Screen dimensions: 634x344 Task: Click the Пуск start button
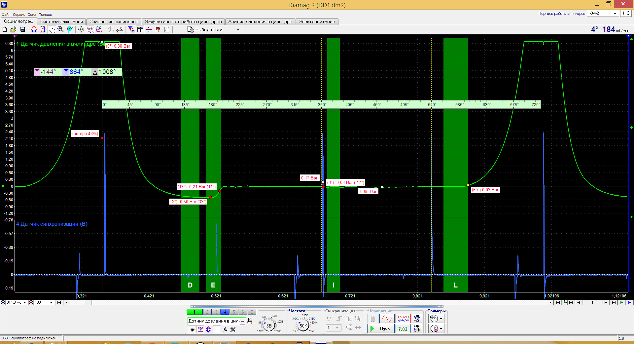click(381, 328)
